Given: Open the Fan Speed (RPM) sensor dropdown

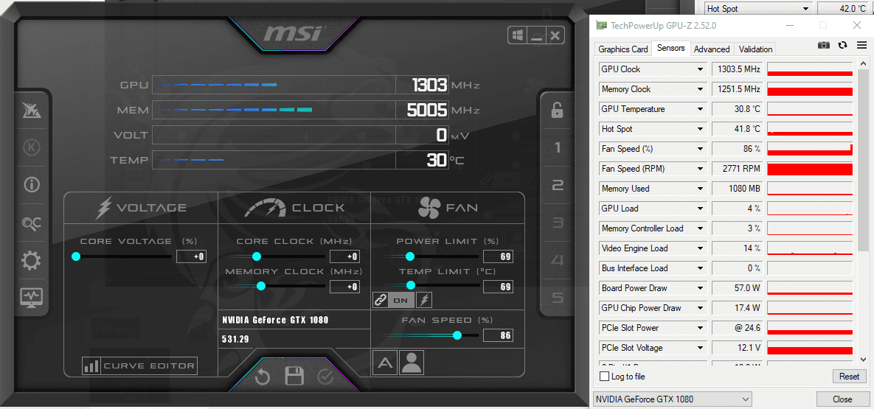Looking at the screenshot, I should tap(700, 169).
